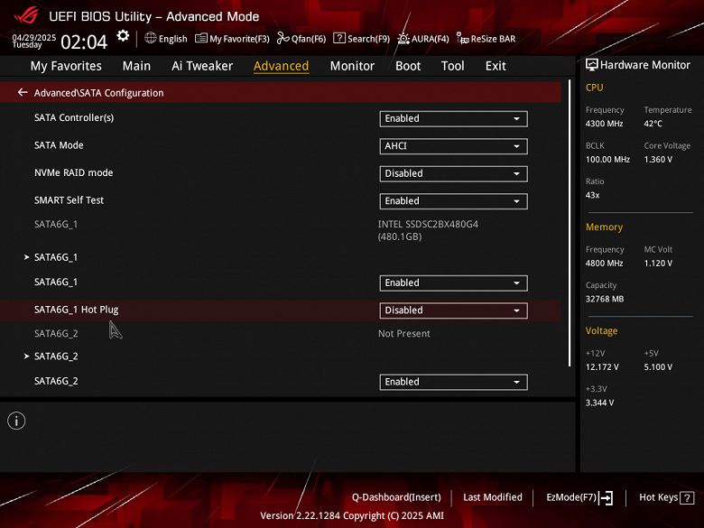Image resolution: width=704 pixels, height=528 pixels.
Task: Switch to the Monitor tab
Action: (x=352, y=66)
